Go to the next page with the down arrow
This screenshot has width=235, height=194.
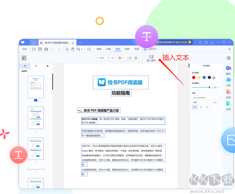click(136, 58)
